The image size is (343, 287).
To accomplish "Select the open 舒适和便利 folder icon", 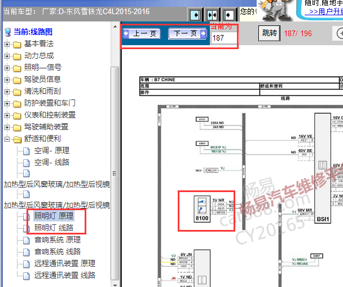I will coord(17,139).
